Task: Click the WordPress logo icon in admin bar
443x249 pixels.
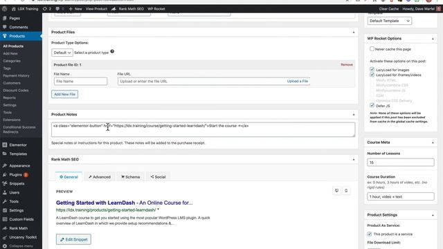Action: click(5, 9)
